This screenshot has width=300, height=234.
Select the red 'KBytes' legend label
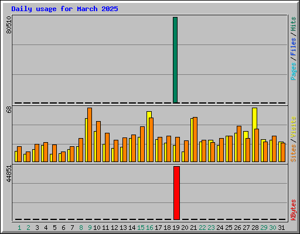click(x=293, y=210)
